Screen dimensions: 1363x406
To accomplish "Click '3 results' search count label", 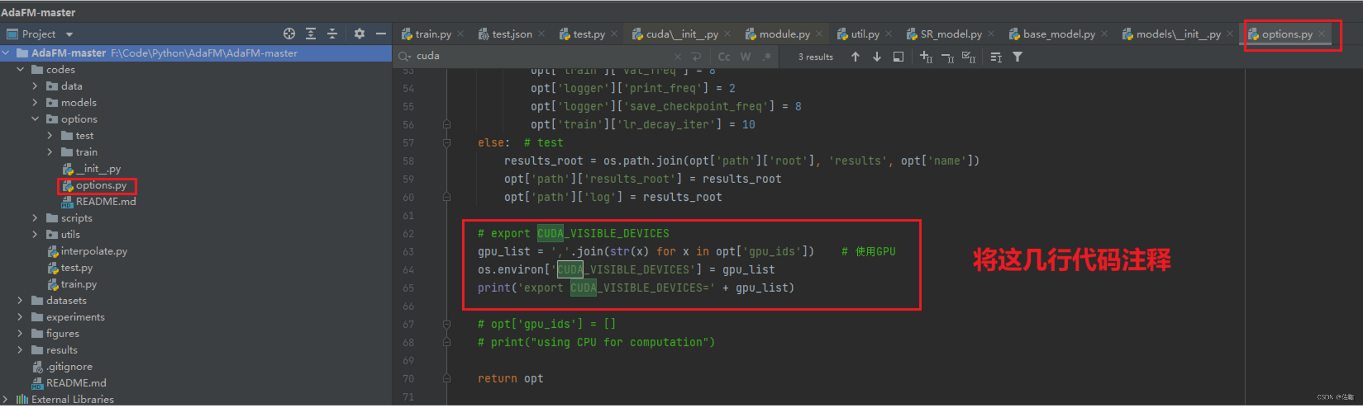I will [x=815, y=57].
